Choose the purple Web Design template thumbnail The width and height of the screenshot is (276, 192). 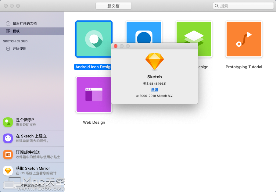coord(94,94)
